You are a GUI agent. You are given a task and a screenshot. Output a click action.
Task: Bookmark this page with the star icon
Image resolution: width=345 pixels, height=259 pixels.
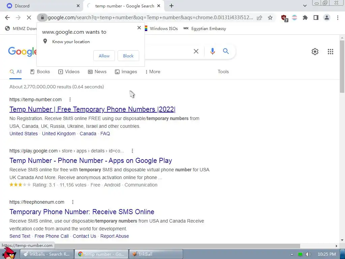point(270,18)
